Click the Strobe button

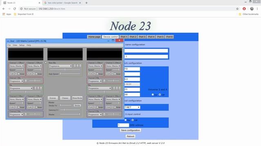tap(77, 105)
